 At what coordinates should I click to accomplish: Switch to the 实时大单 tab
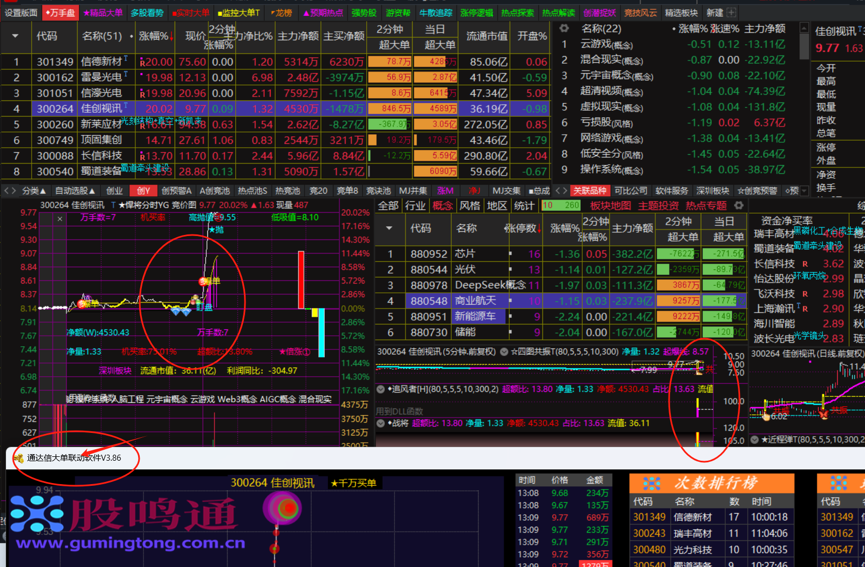[x=191, y=13]
